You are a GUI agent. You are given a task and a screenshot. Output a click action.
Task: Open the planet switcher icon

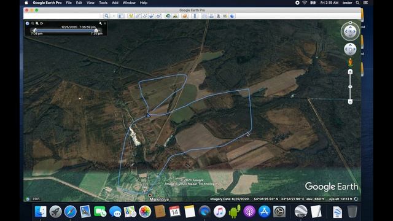pos(185,16)
